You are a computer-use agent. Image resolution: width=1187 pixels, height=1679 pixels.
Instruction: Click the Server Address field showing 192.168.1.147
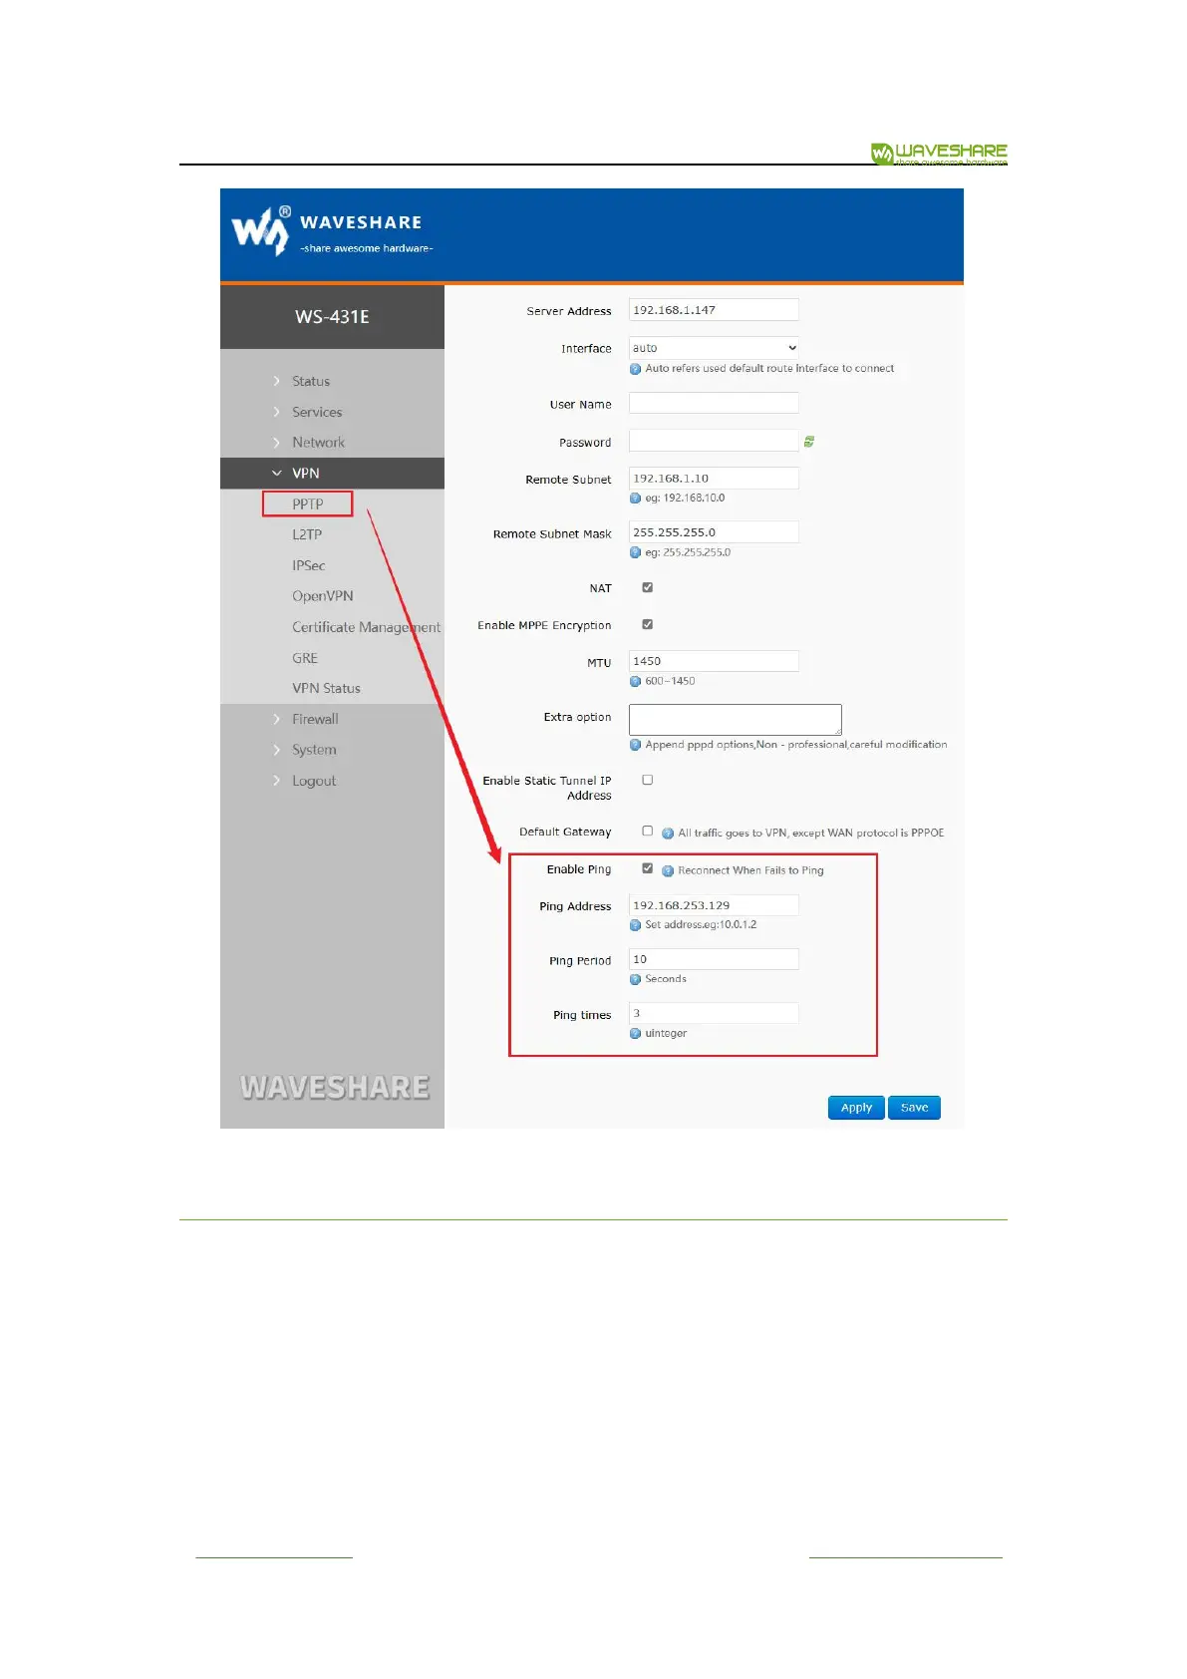714,310
